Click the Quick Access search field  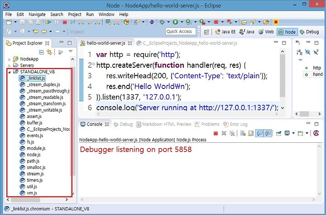(181, 32)
